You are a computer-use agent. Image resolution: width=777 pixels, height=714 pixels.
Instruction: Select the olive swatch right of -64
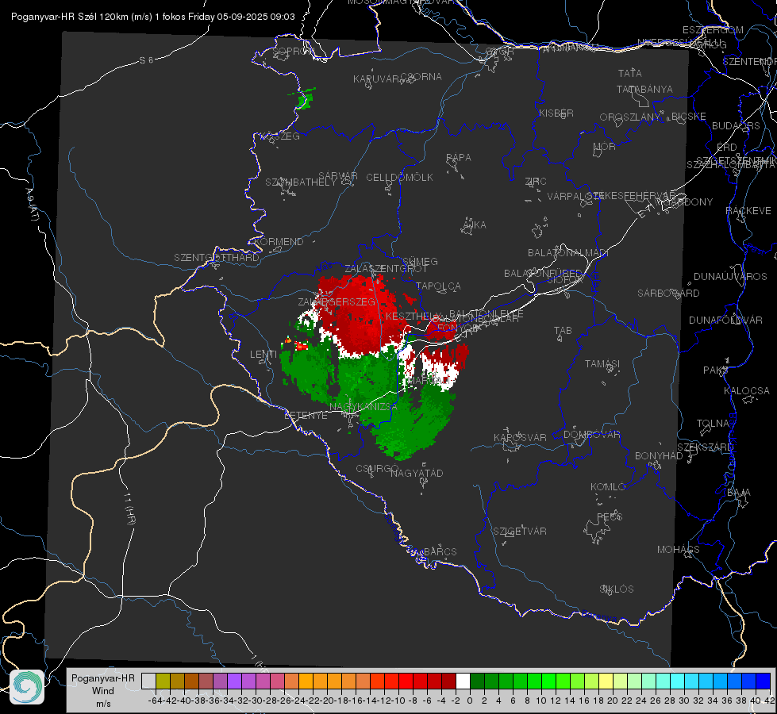(x=163, y=681)
